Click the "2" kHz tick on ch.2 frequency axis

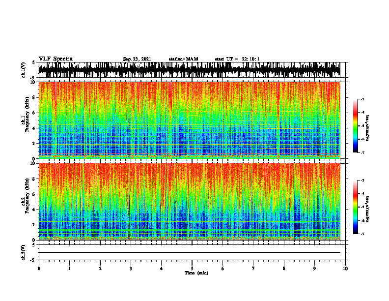[34, 225]
